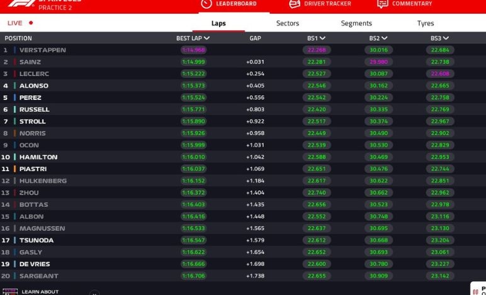Switch to the Sectors tab
The width and height of the screenshot is (486, 295).
click(x=288, y=23)
